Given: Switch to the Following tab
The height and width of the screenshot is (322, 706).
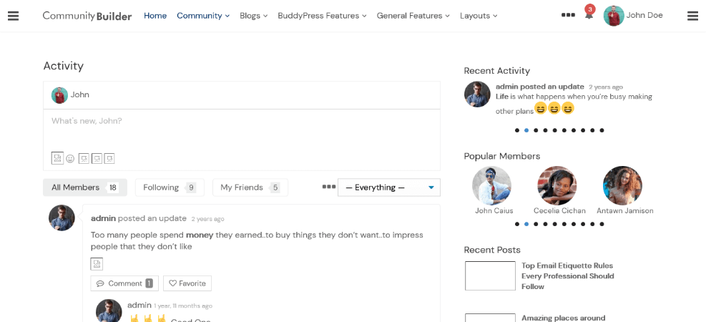Looking at the screenshot, I should (170, 187).
